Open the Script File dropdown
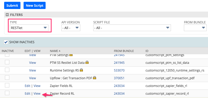The width and height of the screenshot is (208, 98). pyautogui.click(x=132, y=28)
